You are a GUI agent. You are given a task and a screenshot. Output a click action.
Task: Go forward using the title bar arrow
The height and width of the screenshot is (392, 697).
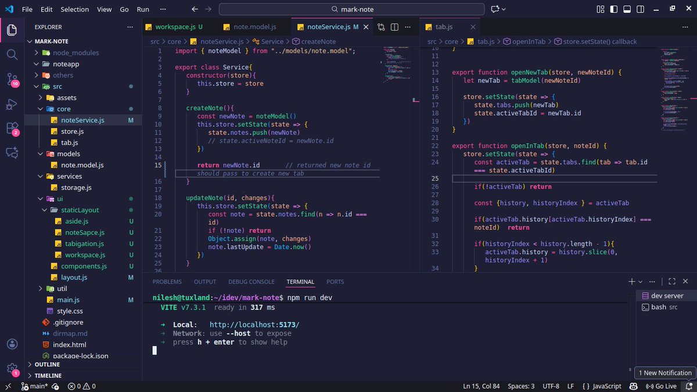tap(208, 9)
